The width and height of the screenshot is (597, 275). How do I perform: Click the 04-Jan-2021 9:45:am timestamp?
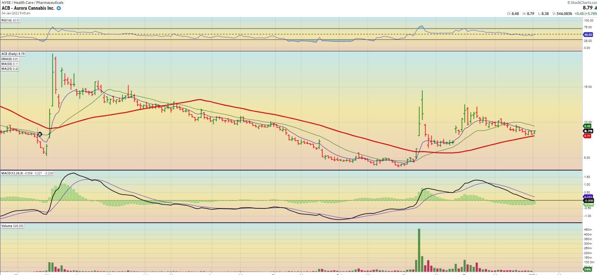tap(16, 13)
